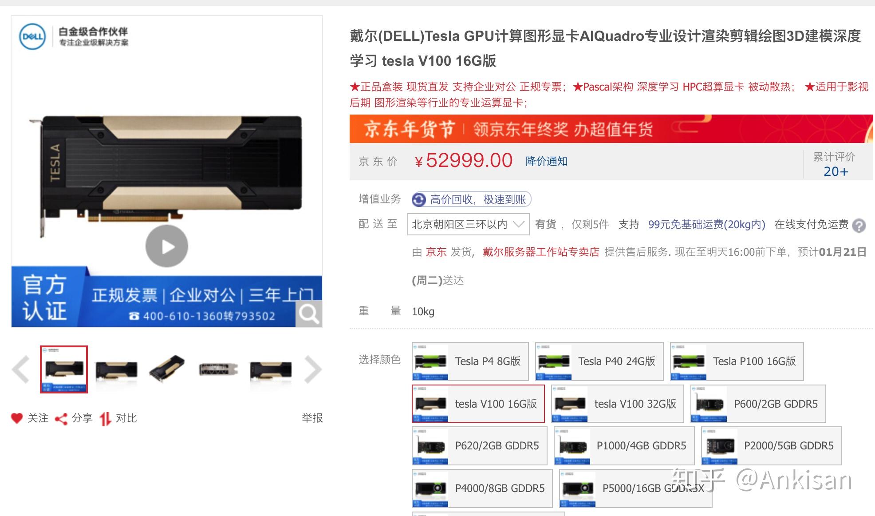Image resolution: width=875 pixels, height=516 pixels.
Task: Select the Tesla P100 16G option
Action: [737, 361]
